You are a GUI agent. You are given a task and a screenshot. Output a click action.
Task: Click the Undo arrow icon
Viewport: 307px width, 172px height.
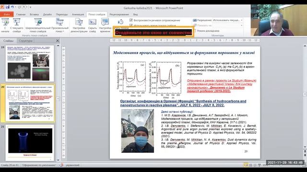click(x=12, y=7)
